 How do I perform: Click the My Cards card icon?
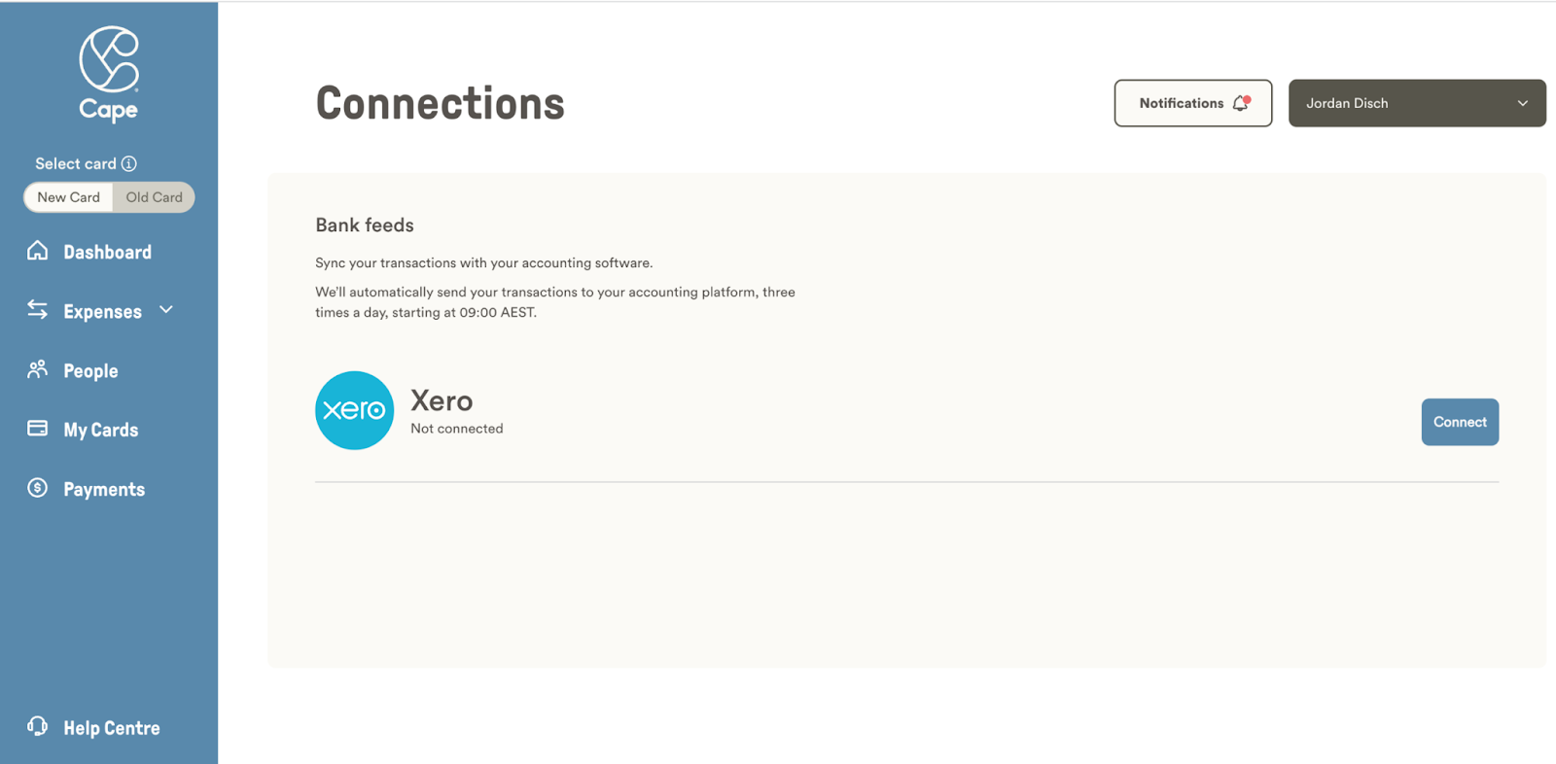37,428
